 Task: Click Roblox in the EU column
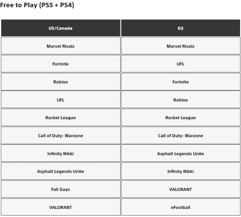[x=181, y=99]
